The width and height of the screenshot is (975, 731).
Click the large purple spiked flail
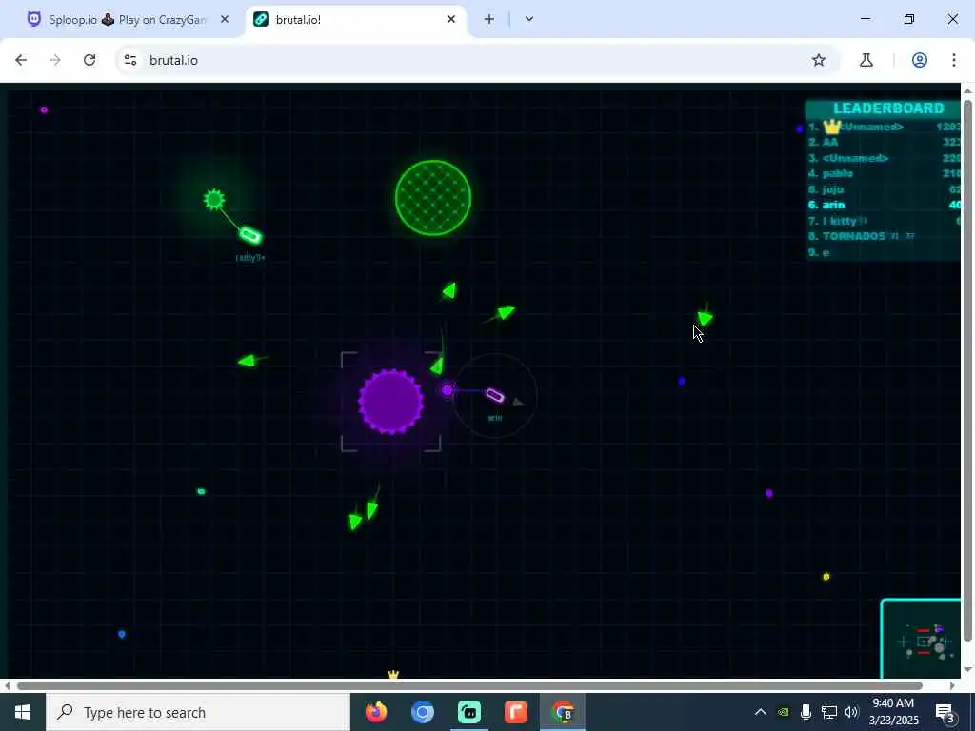pyautogui.click(x=391, y=402)
